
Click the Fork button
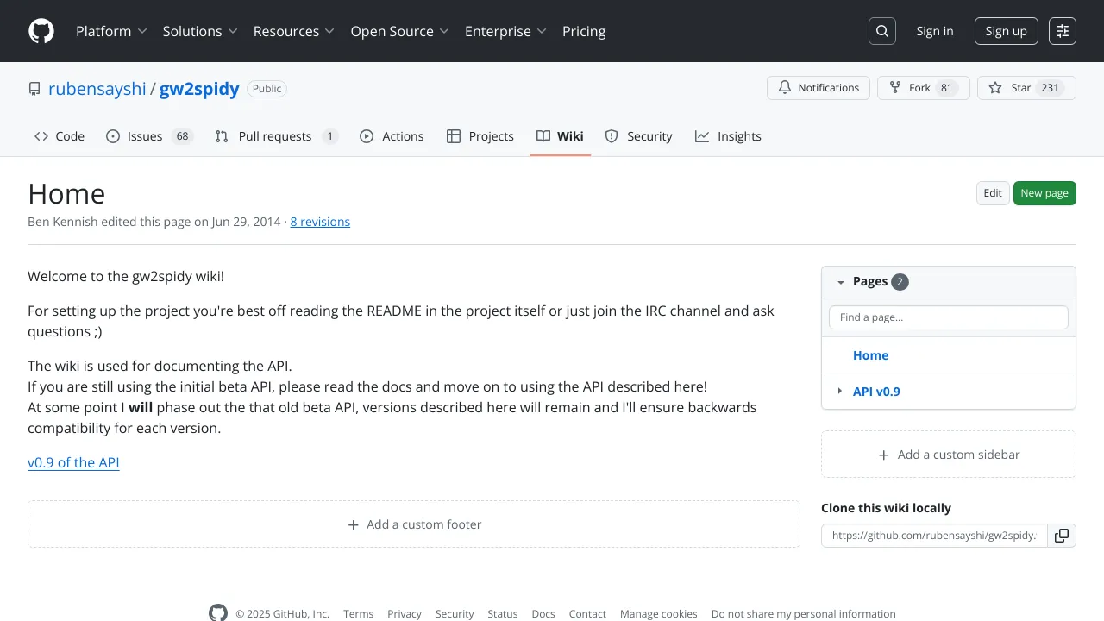(924, 88)
